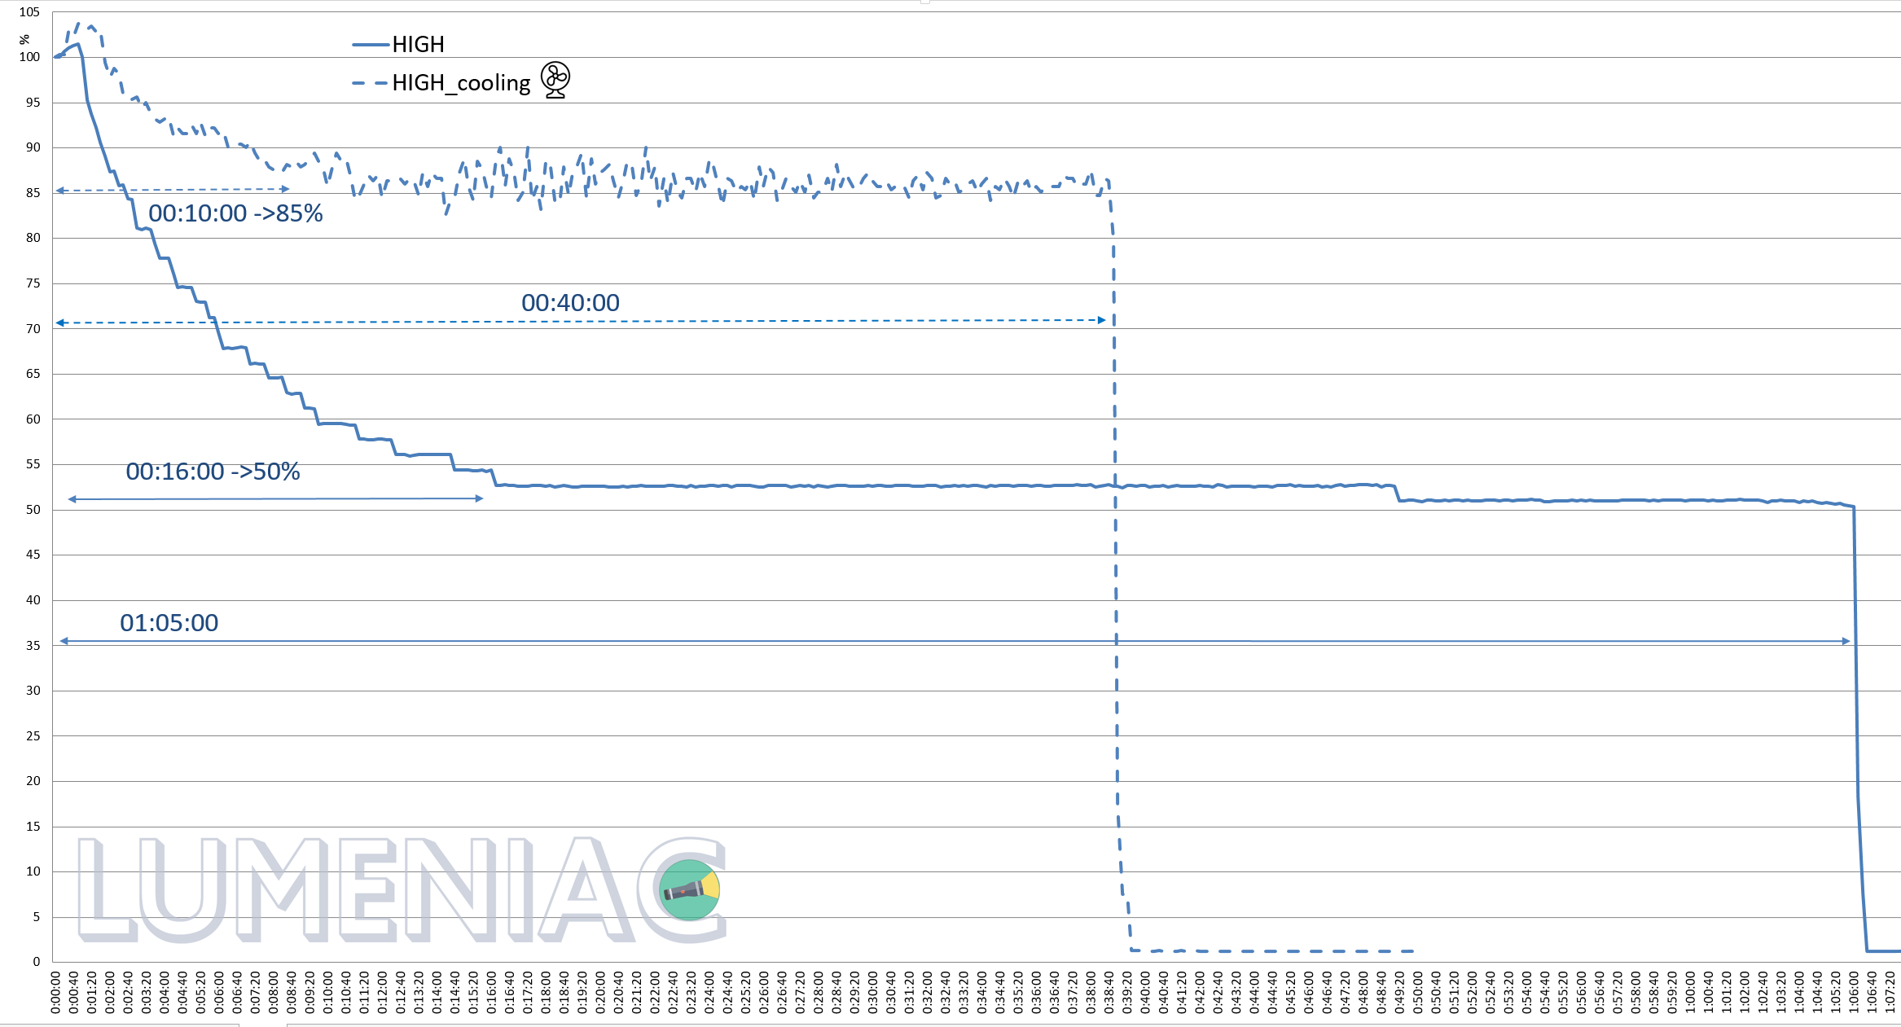Viewport: 1901px width, 1027px height.
Task: Select the HIGH legend entry label
Action: pyautogui.click(x=418, y=45)
